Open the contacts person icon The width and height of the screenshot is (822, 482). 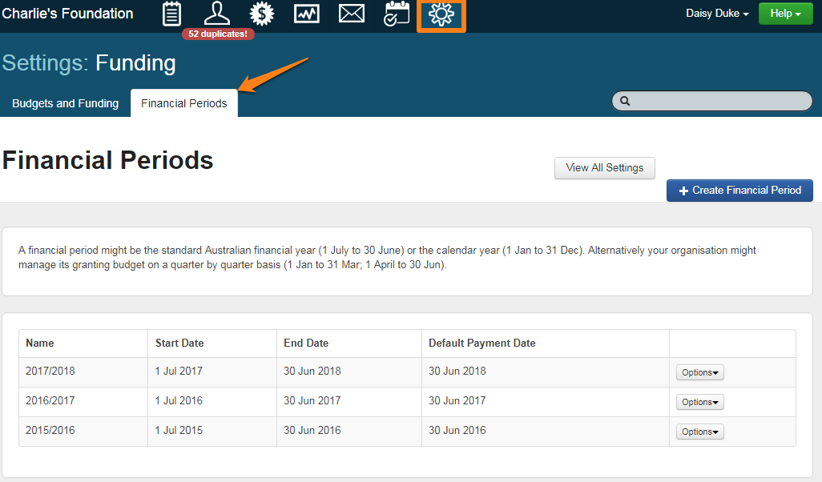pyautogui.click(x=216, y=14)
